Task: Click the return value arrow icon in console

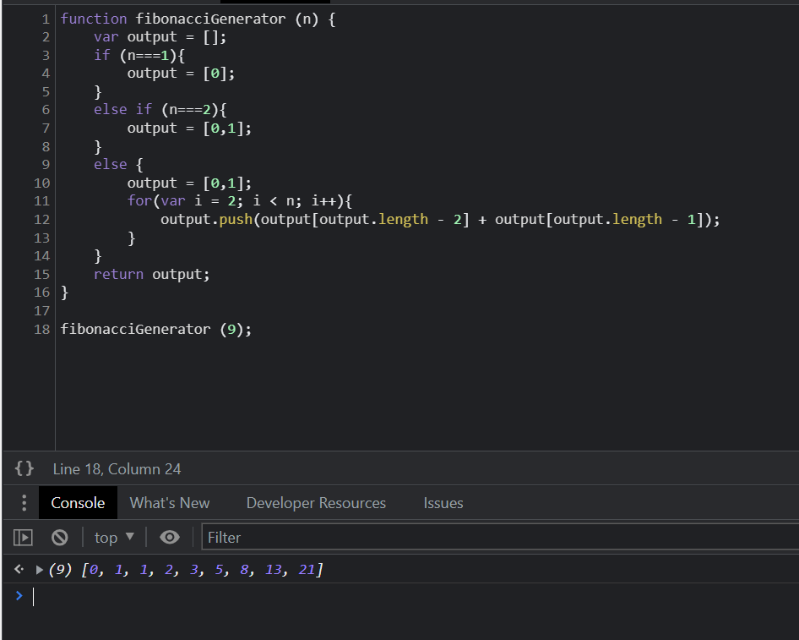Action: (x=19, y=569)
